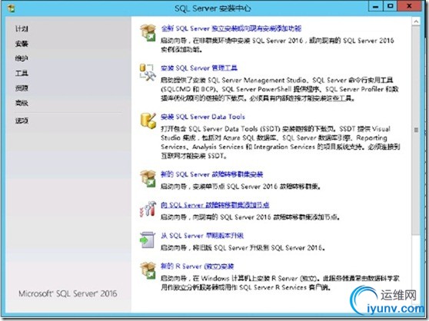Image resolution: width=429 pixels, height=321 pixels.
Task: Select the 安装 (Installation) page in sidebar
Action: 22,44
